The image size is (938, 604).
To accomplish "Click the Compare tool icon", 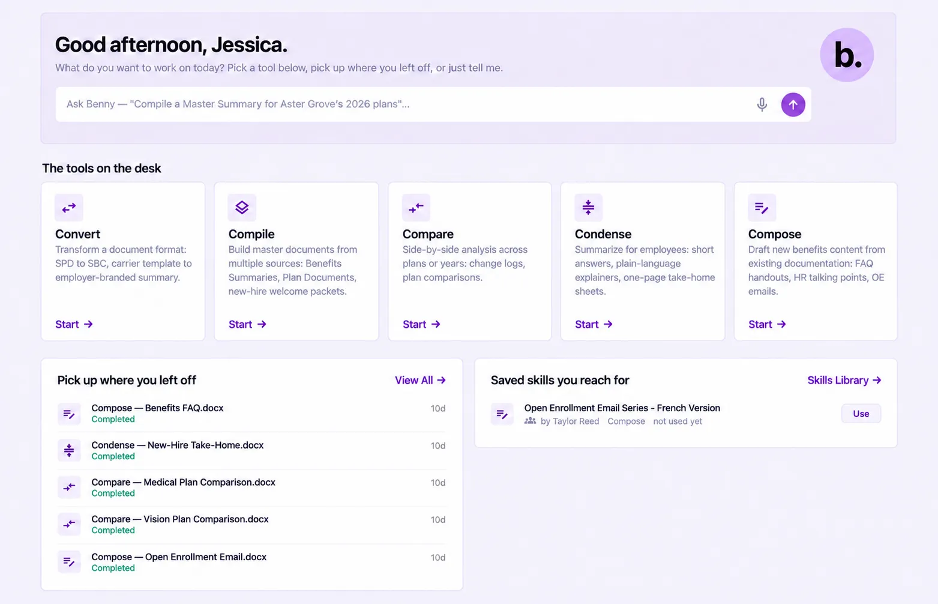I will click(x=416, y=208).
